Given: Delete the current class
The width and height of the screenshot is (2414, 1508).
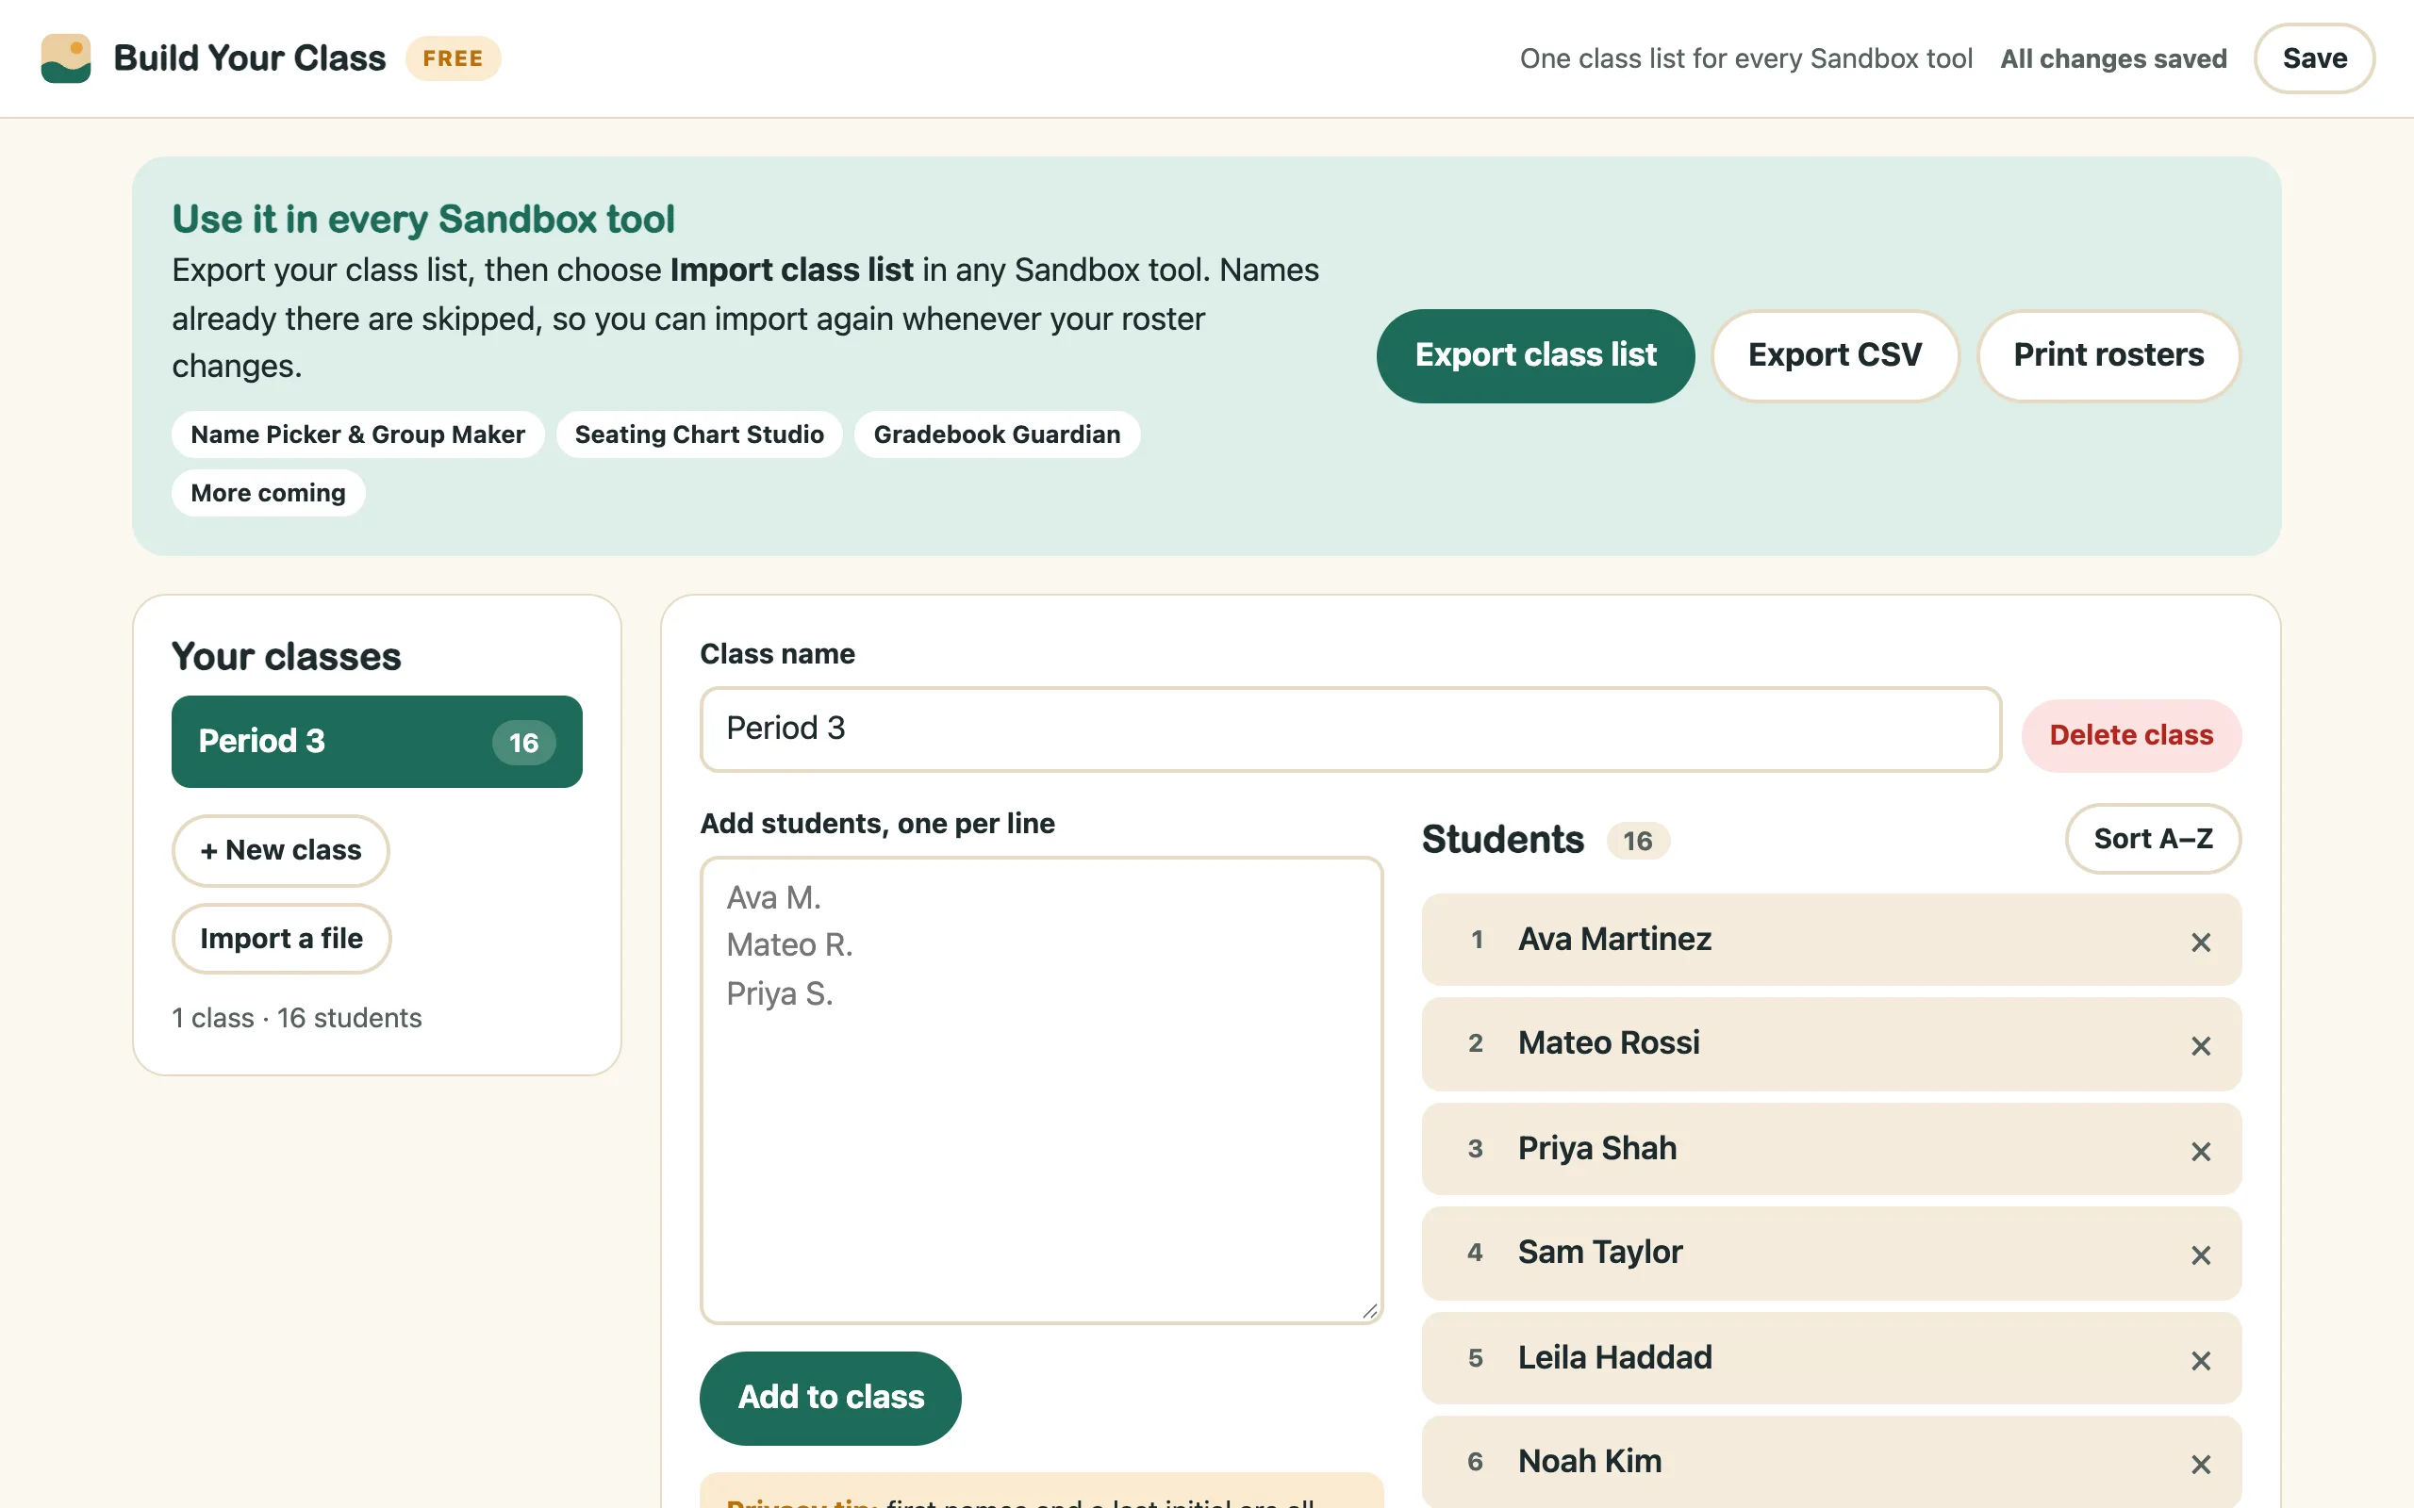Looking at the screenshot, I should [2131, 735].
